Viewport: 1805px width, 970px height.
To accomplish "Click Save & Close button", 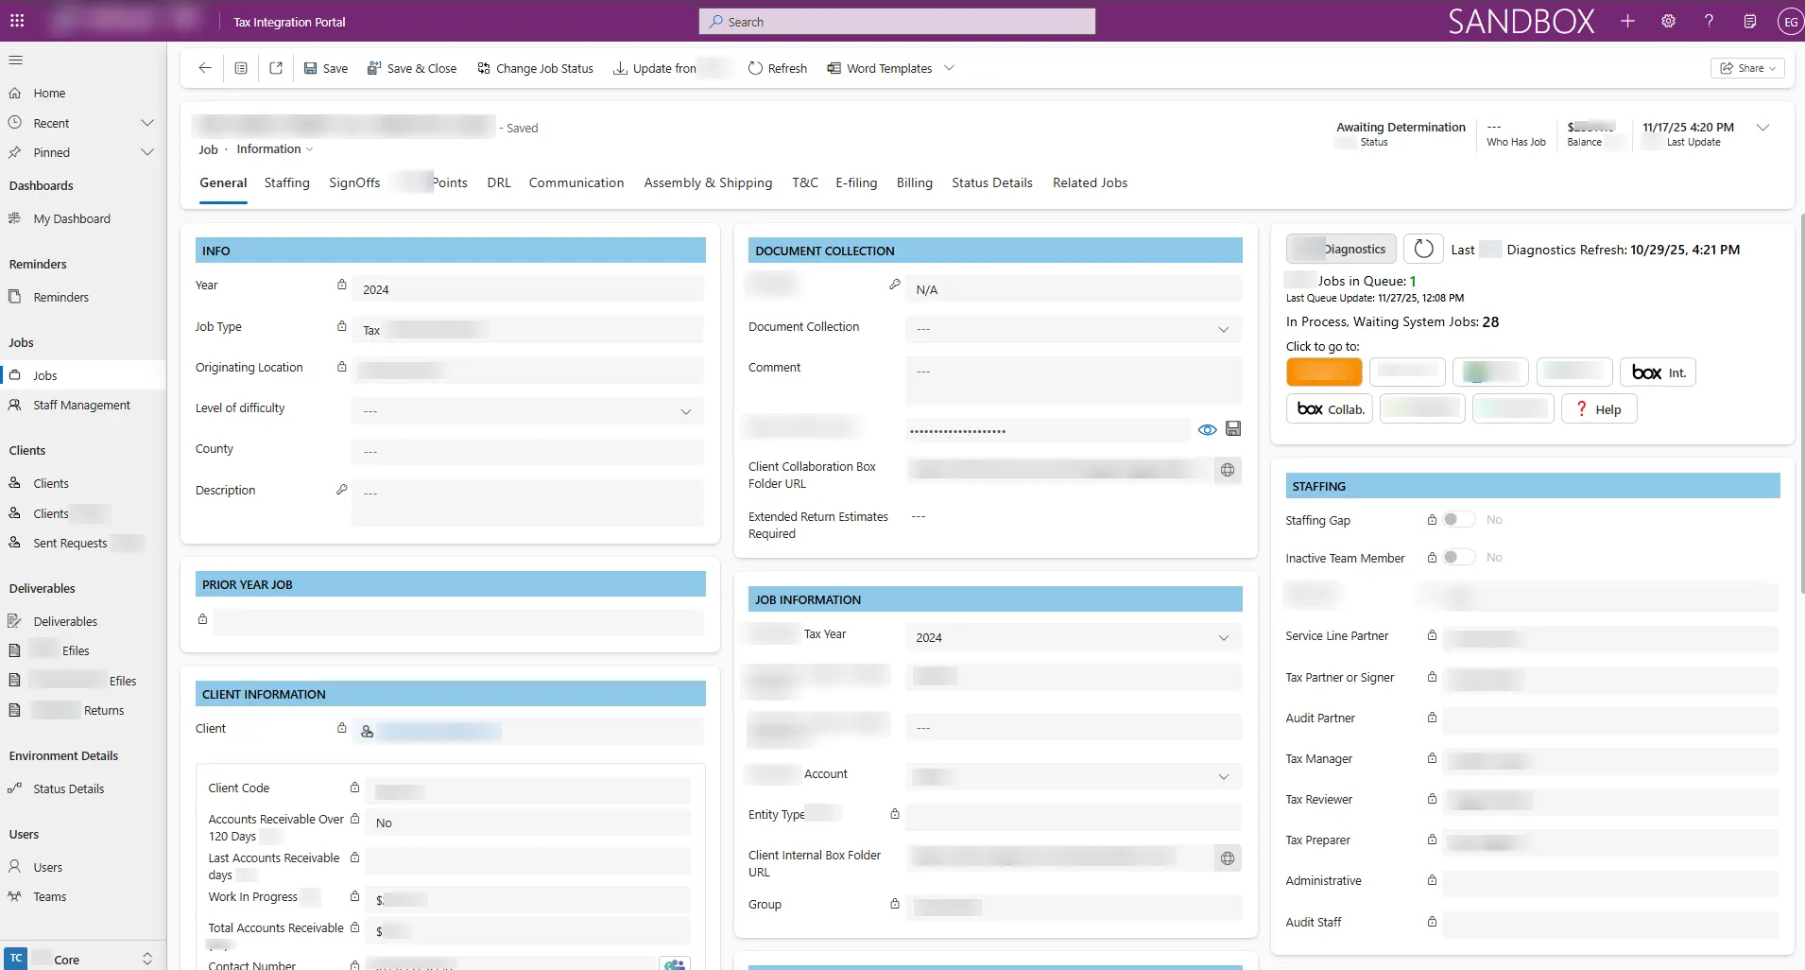I will click(x=412, y=68).
